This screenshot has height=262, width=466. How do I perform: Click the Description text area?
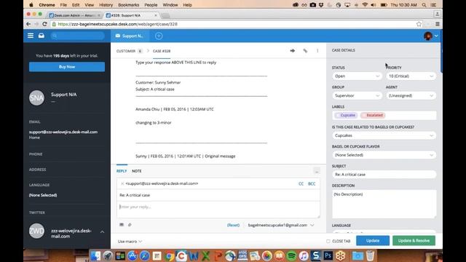(384, 204)
